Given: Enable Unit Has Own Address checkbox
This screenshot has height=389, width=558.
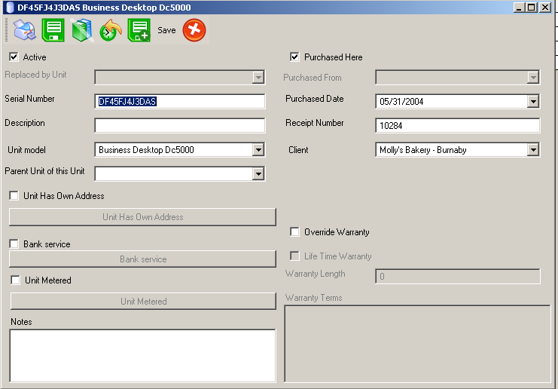Looking at the screenshot, I should click(14, 195).
